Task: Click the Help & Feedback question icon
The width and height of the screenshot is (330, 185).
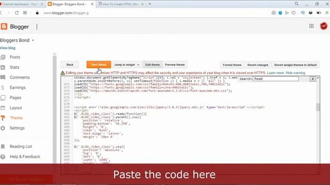Action: click(3, 157)
